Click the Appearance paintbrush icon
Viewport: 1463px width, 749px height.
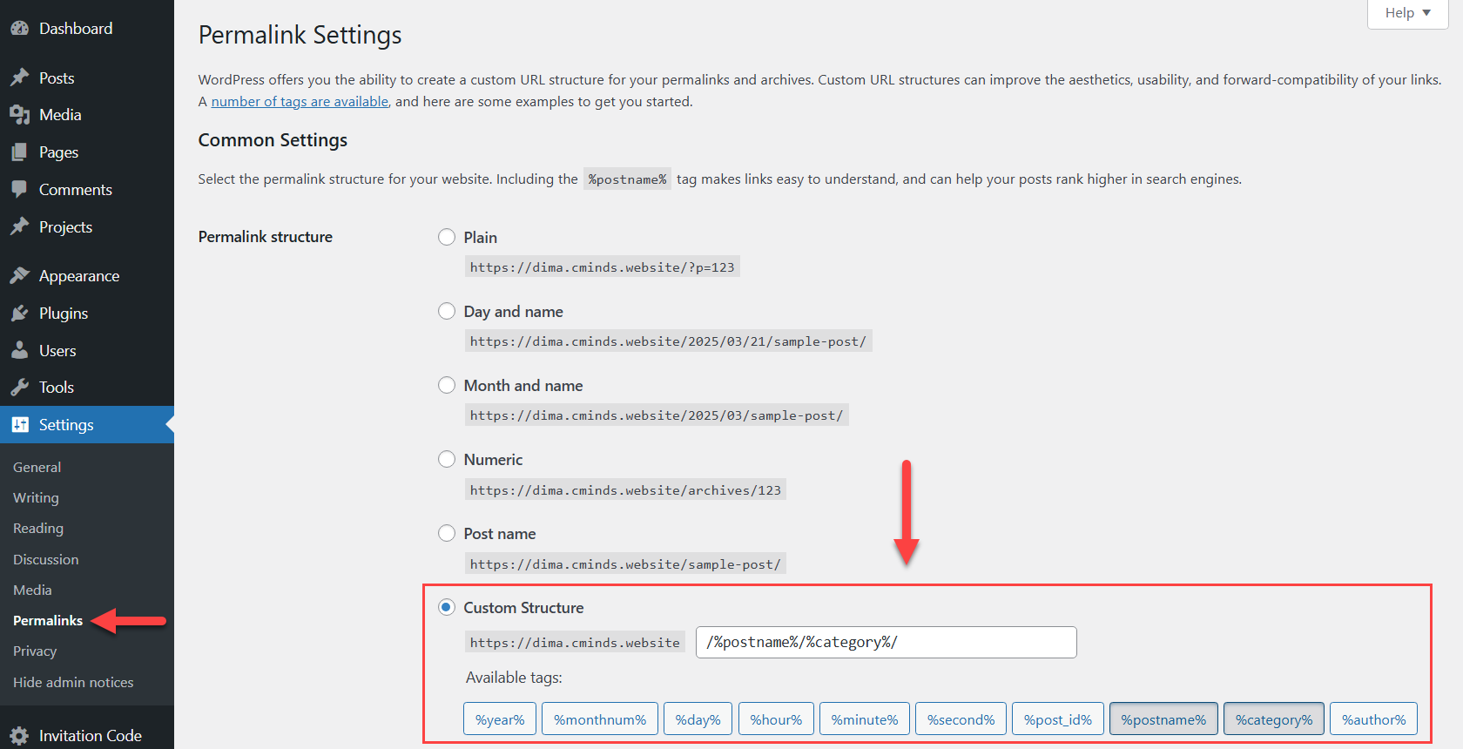click(x=20, y=276)
